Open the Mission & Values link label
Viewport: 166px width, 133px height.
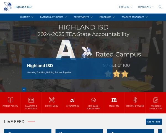(x=135, y=106)
